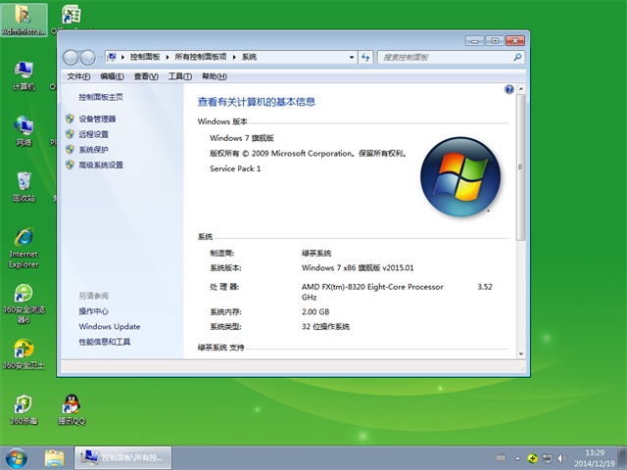The image size is (627, 470).
Task: Launch the 360安全卫士 desktop icon
Action: click(24, 354)
